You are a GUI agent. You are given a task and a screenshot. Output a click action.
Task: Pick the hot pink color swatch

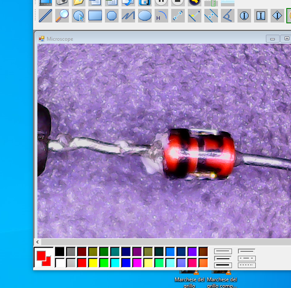point(192,263)
